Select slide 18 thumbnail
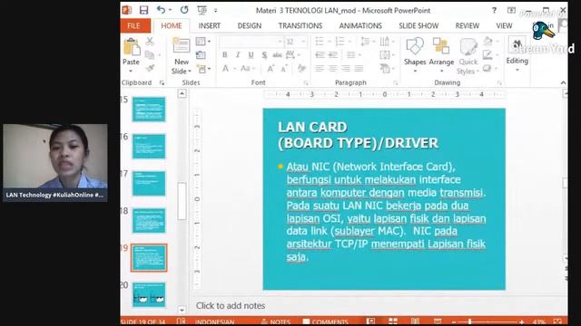This screenshot has width=581, height=326. click(149, 221)
